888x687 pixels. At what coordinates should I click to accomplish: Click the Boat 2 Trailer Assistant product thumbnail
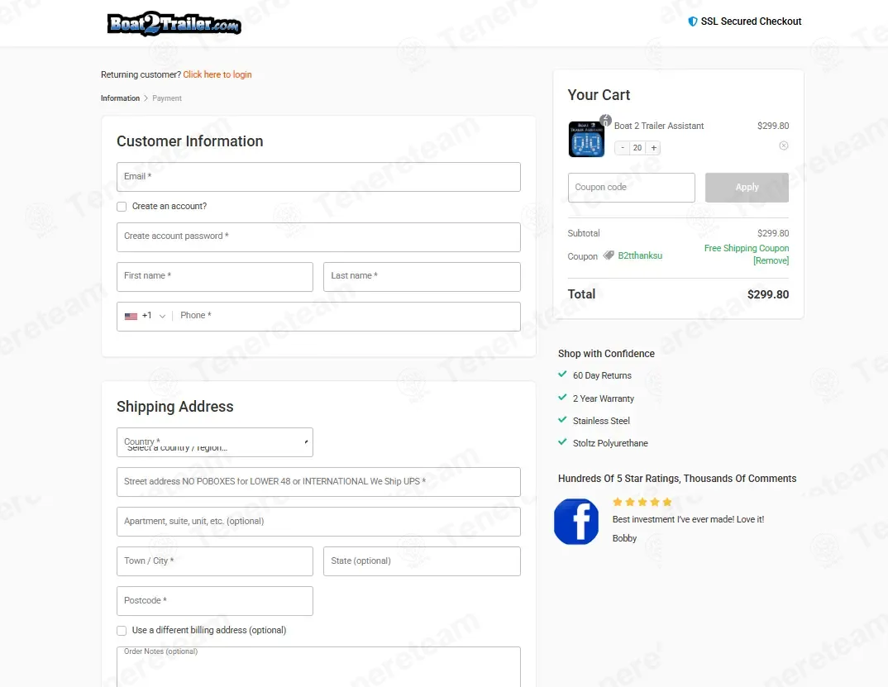[586, 139]
